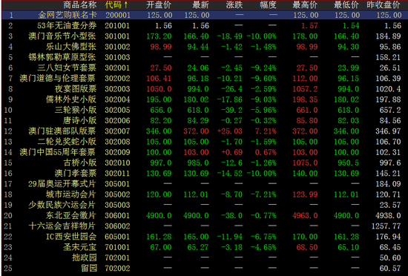Click change value -39.2
This screenshot has width=408, height=276.
pos(232,110)
